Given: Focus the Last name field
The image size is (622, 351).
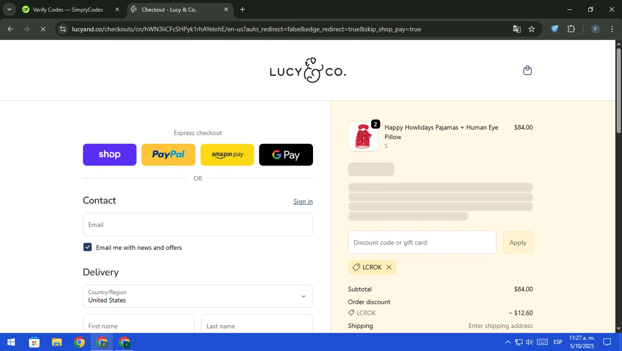Looking at the screenshot, I should (x=257, y=324).
